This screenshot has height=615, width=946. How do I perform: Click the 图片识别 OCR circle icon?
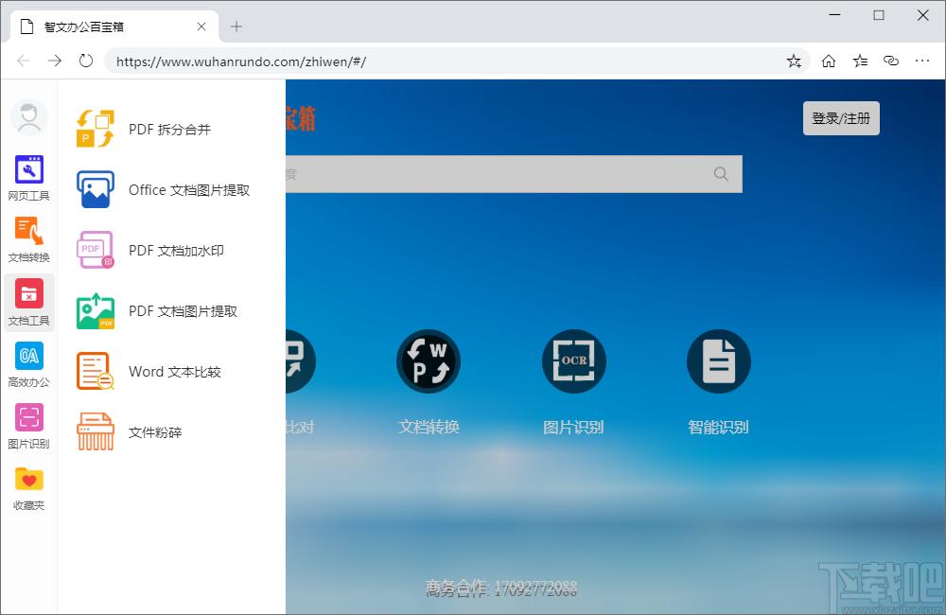[x=573, y=361]
